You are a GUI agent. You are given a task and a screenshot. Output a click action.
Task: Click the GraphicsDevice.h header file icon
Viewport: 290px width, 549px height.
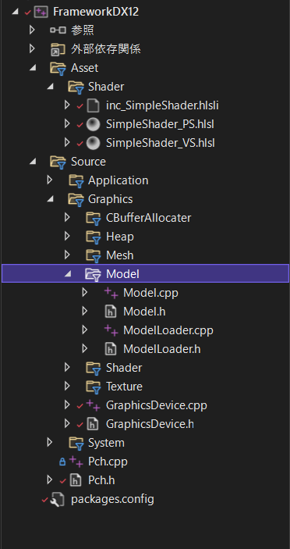pyautogui.click(x=93, y=424)
